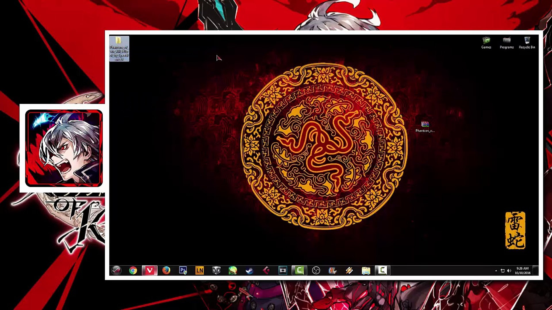Select the Programs desktop shortcut
Image resolution: width=552 pixels, height=310 pixels.
pyautogui.click(x=507, y=43)
